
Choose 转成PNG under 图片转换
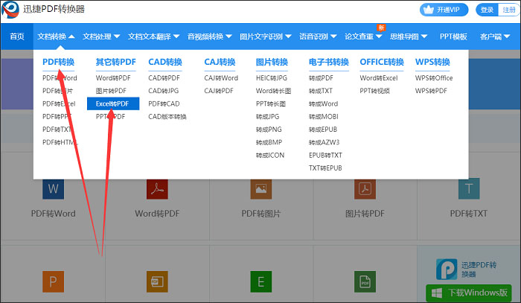click(269, 130)
